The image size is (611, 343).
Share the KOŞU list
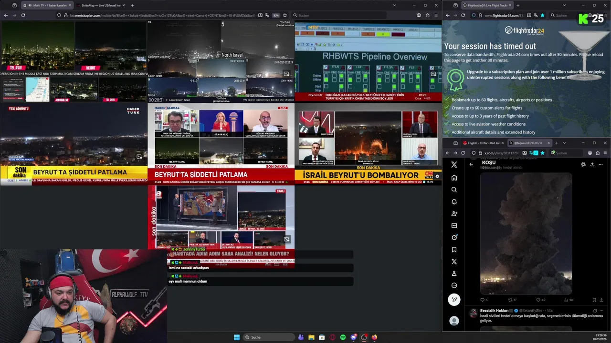[592, 164]
